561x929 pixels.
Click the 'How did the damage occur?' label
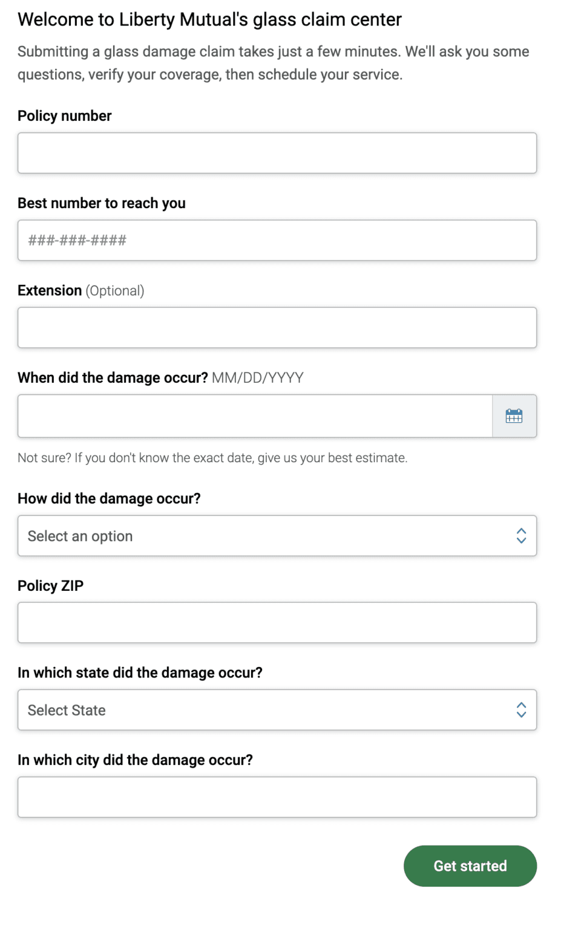tap(109, 499)
